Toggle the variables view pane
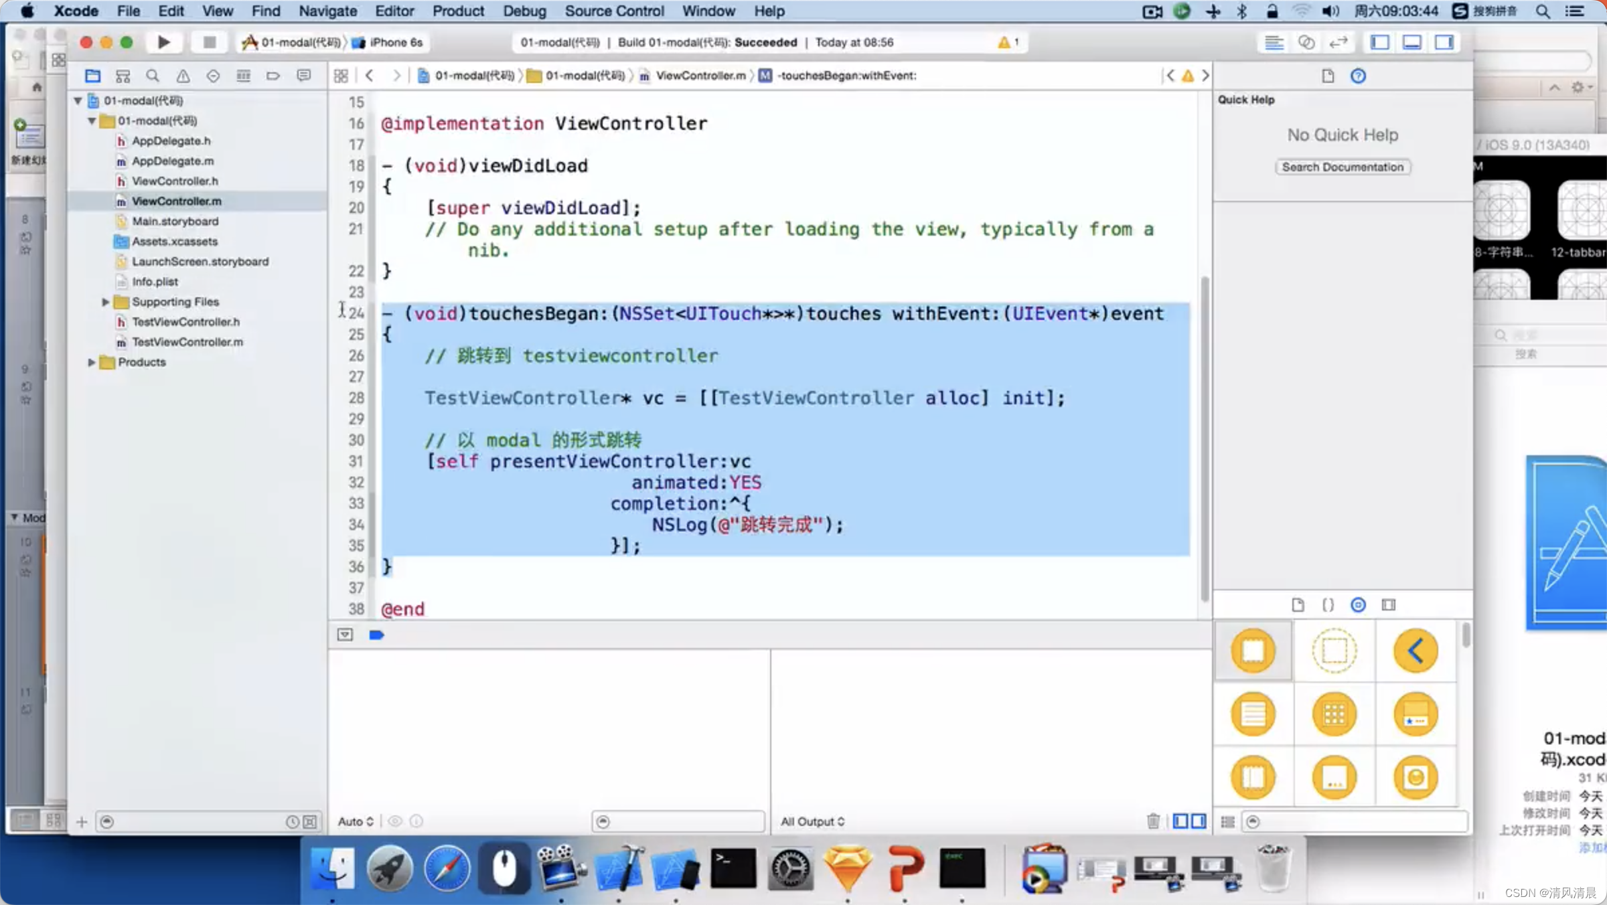The height and width of the screenshot is (905, 1607). tap(1180, 821)
